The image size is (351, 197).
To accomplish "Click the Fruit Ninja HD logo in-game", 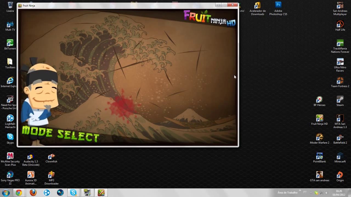I will [210, 18].
